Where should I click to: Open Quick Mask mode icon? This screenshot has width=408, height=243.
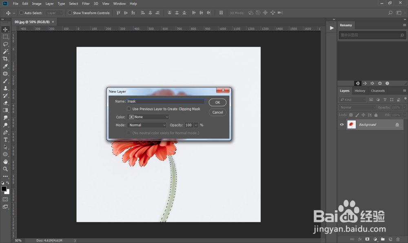point(5,199)
